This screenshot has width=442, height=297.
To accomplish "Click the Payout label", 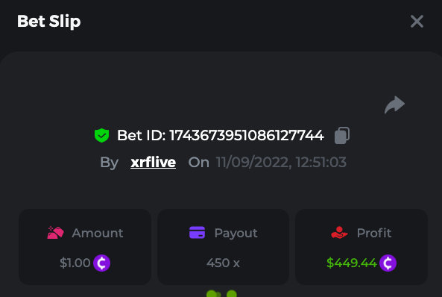I will pos(236,234).
